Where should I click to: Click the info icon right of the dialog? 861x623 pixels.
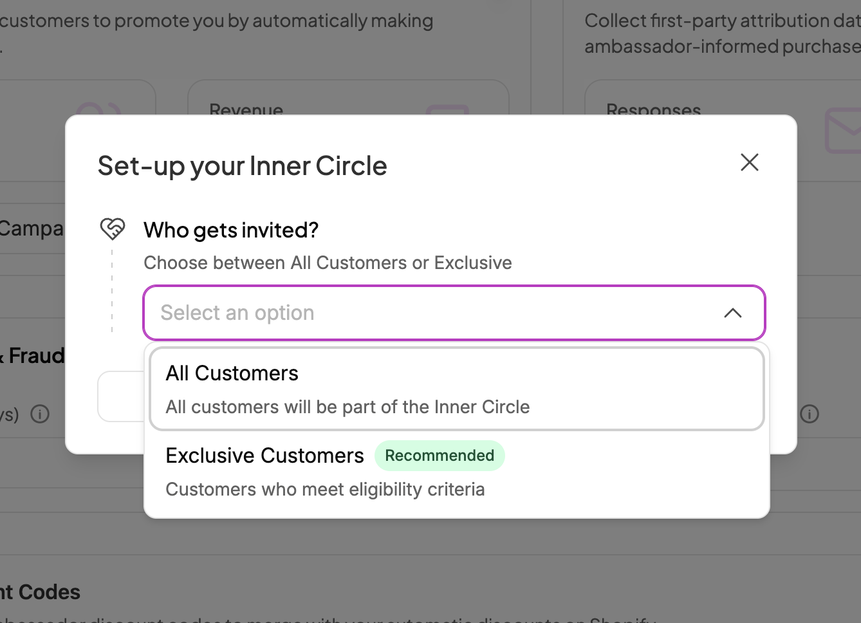point(810,414)
